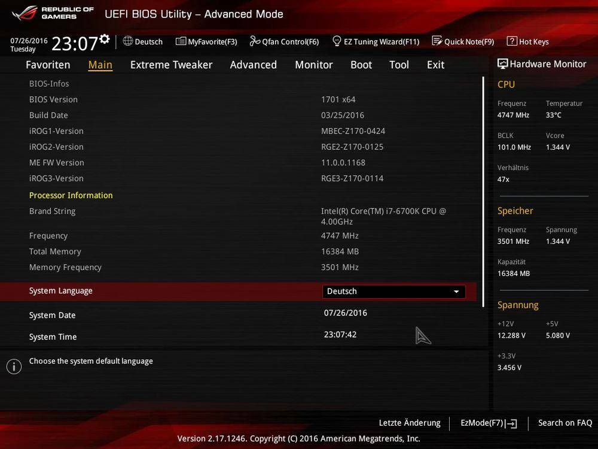Click the +3.3V value 3.456 V

(x=509, y=368)
